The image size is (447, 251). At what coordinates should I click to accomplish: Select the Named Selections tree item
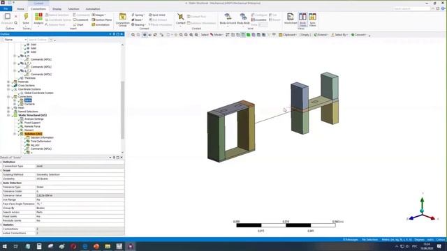coord(28,112)
